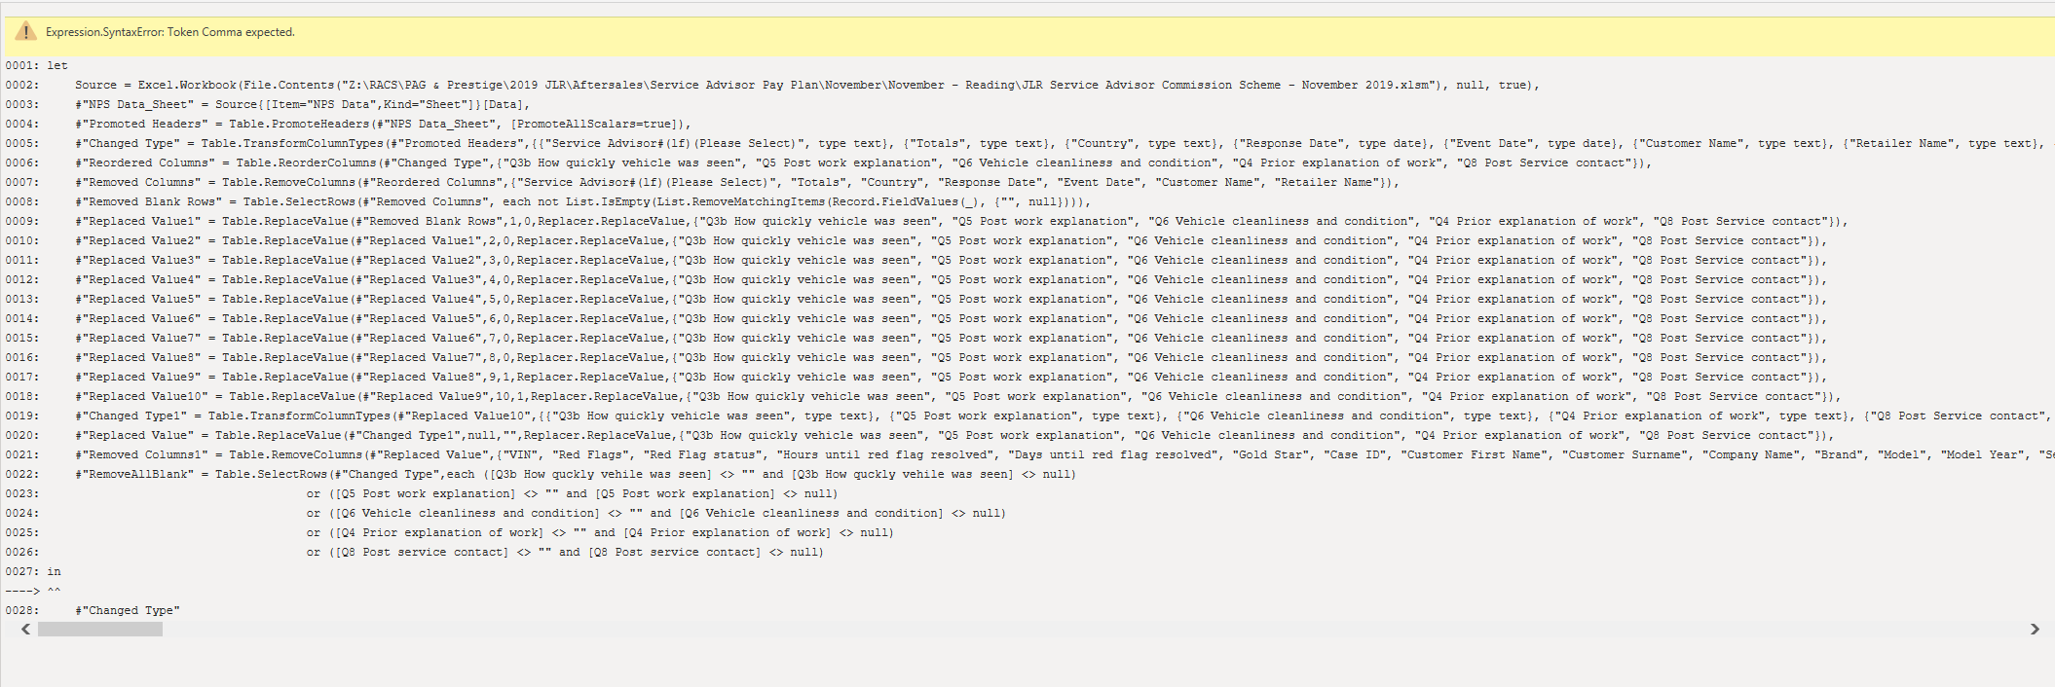Click line number 0022 label
2055x687 pixels.
pos(21,474)
